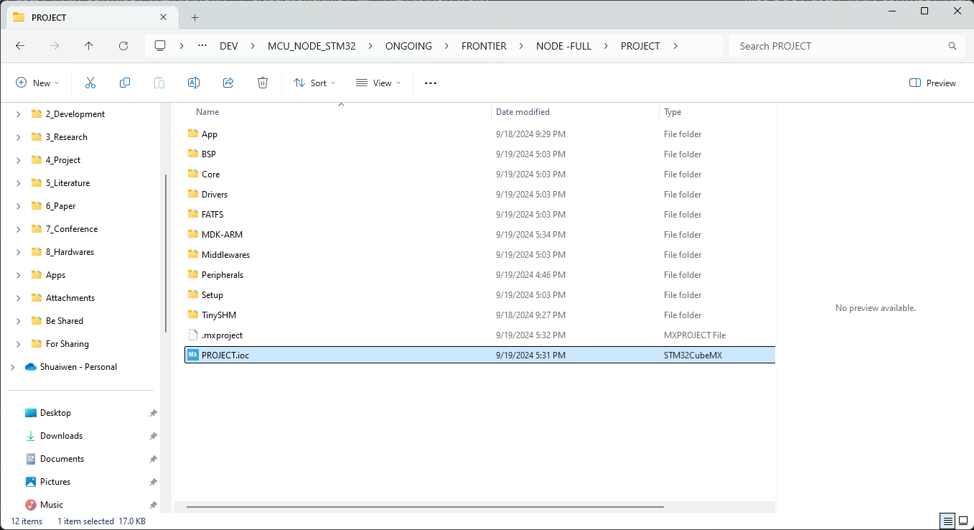Click the Music icon in sidebar
Viewport: 974px width, 530px height.
(31, 505)
